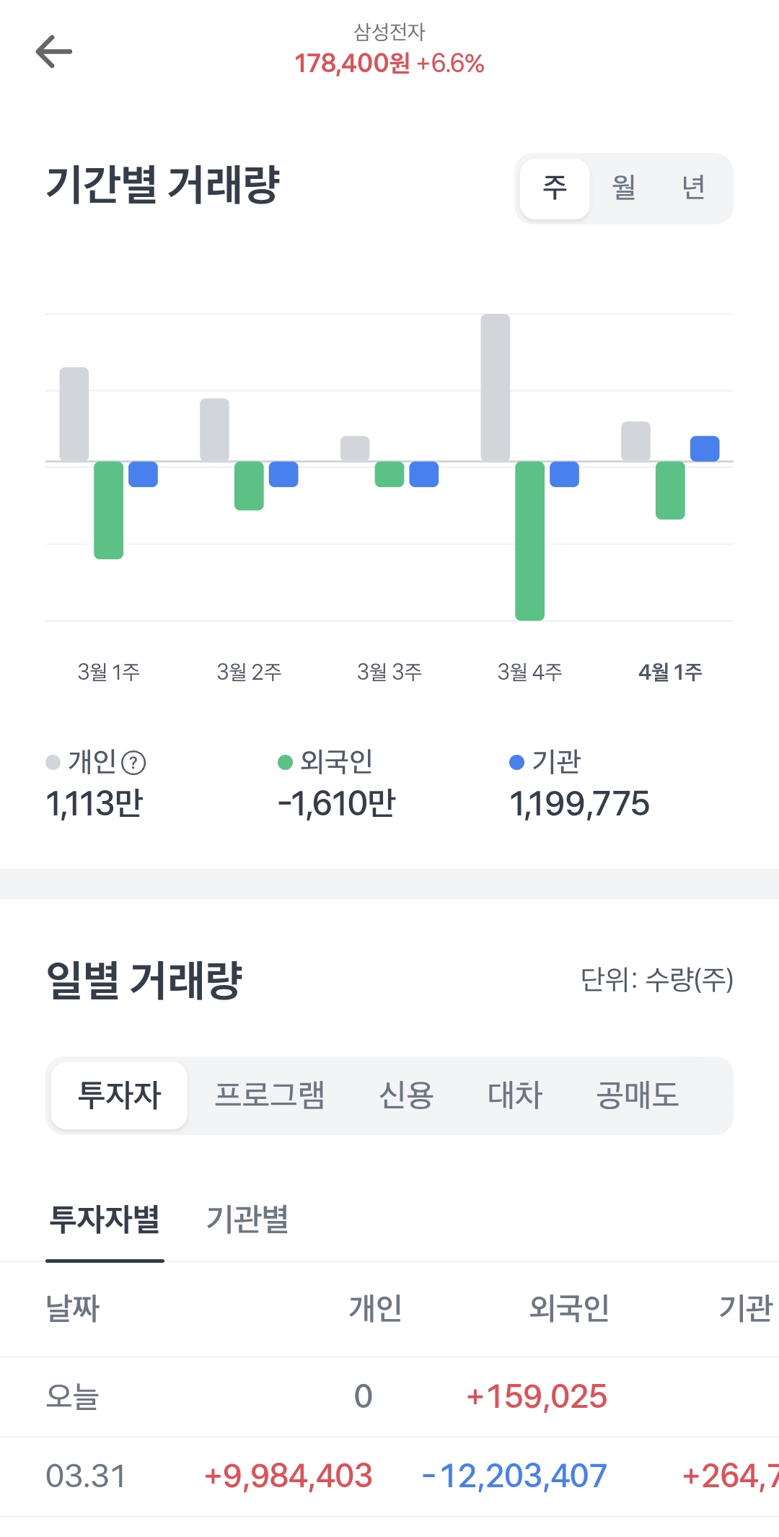Select the 투자자별 sub-tab
Screen dimensions: 779x1537
tap(105, 1219)
